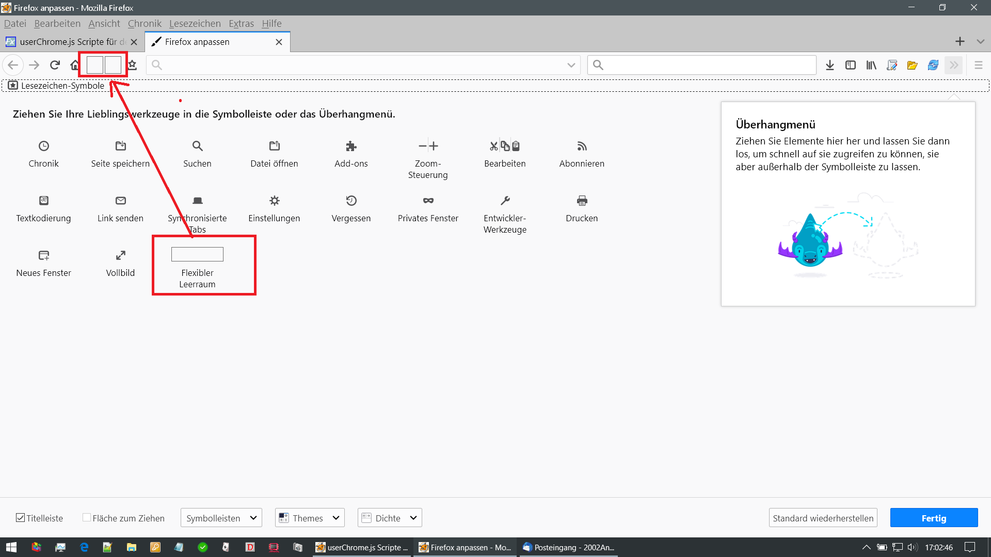Open the Themes dropdown
The width and height of the screenshot is (991, 557).
point(310,518)
